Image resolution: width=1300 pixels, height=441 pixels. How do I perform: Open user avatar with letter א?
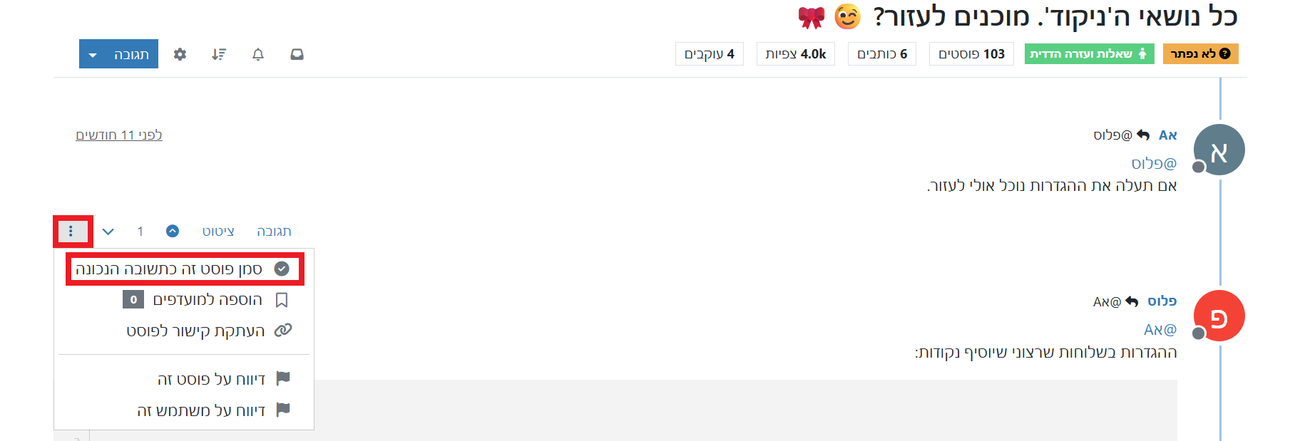click(1219, 150)
